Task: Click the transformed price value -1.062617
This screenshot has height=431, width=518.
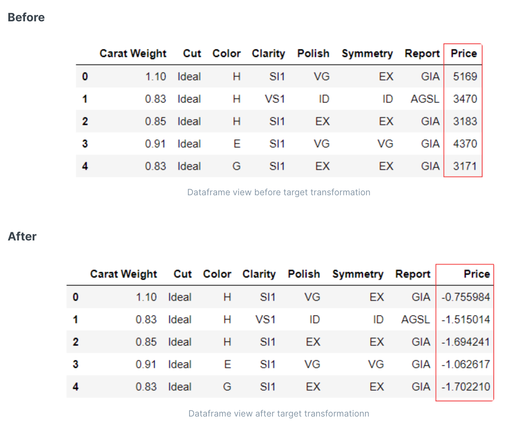Action: coord(466,364)
